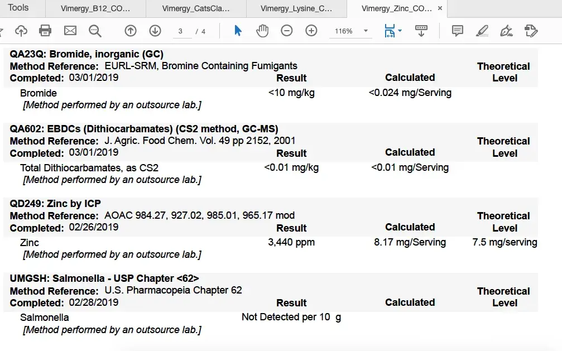Switch to the Vimergy_Lysine tab
Image resolution: width=562 pixels, height=351 pixels.
pyautogui.click(x=296, y=8)
